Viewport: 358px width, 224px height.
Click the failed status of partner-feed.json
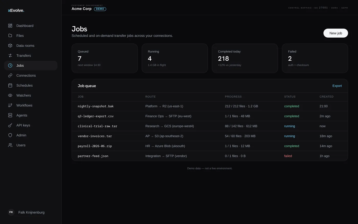288,156
